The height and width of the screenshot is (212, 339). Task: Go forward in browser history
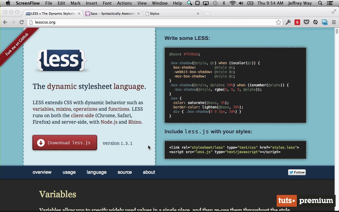pyautogui.click(x=13, y=22)
